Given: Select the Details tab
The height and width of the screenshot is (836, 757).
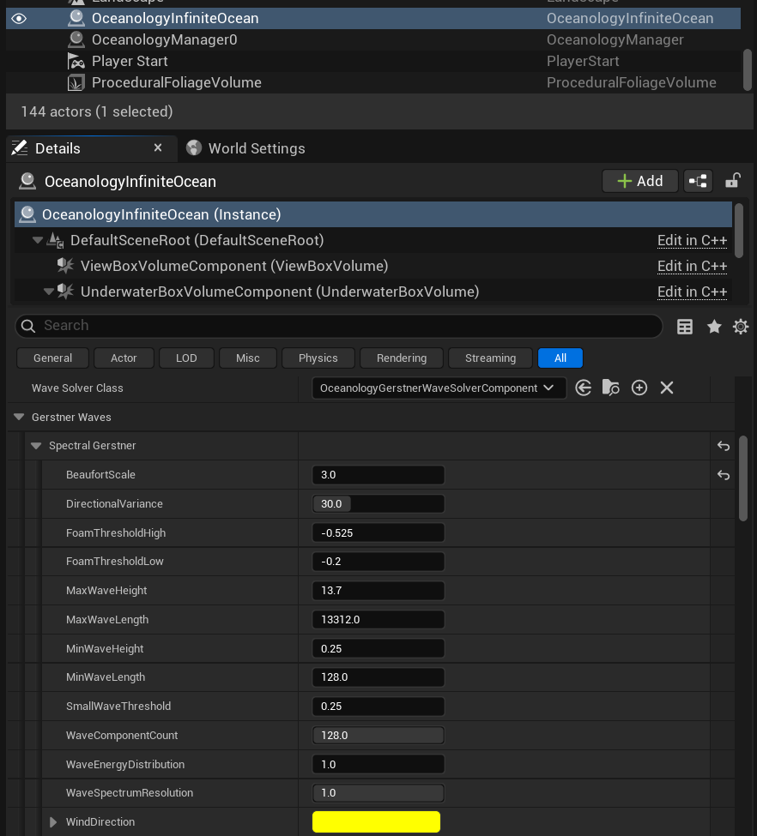Looking at the screenshot, I should tap(57, 147).
